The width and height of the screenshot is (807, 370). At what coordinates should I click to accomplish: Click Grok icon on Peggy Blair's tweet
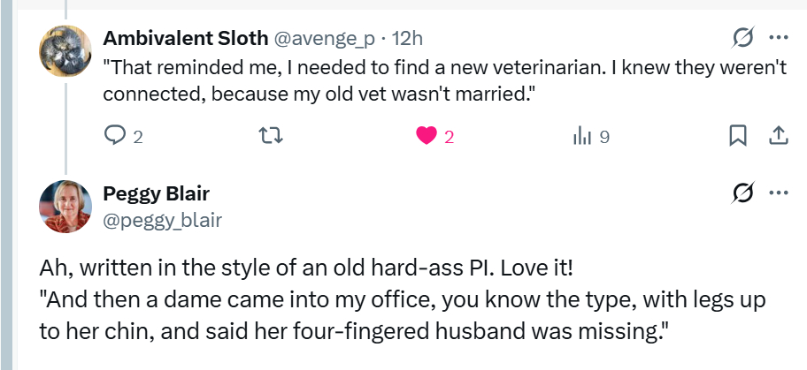pos(743,193)
